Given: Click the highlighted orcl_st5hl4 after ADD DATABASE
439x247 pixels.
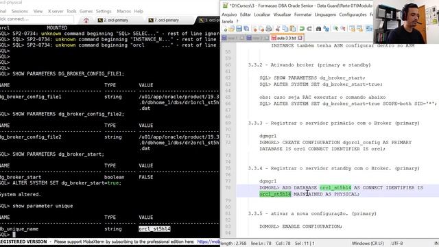Looking at the screenshot, I should (335, 187).
